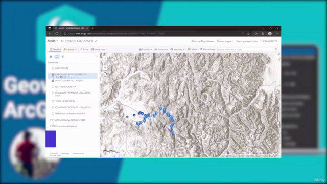Click the Buscar dirección o lugar field
The height and width of the screenshot is (184, 327).
click(246, 49)
